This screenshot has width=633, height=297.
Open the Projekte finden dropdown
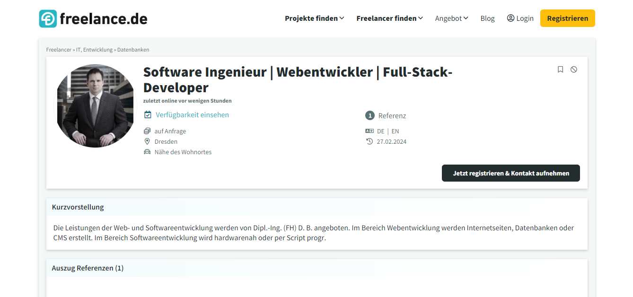tap(314, 18)
